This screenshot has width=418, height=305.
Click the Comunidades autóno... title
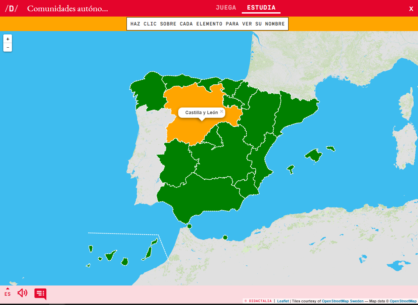[x=68, y=9]
